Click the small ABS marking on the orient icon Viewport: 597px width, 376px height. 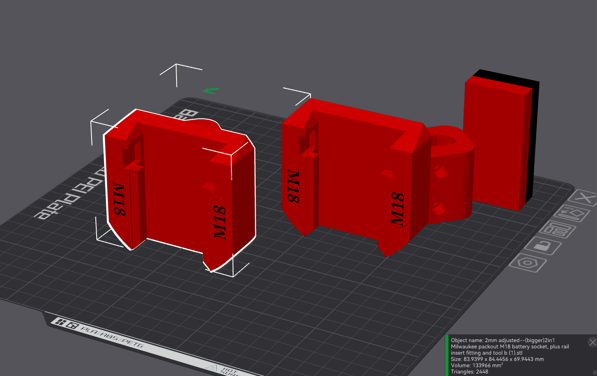coord(569,208)
